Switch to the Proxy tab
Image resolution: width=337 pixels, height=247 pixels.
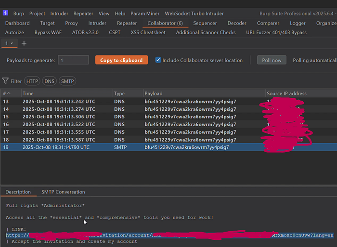pos(71,23)
